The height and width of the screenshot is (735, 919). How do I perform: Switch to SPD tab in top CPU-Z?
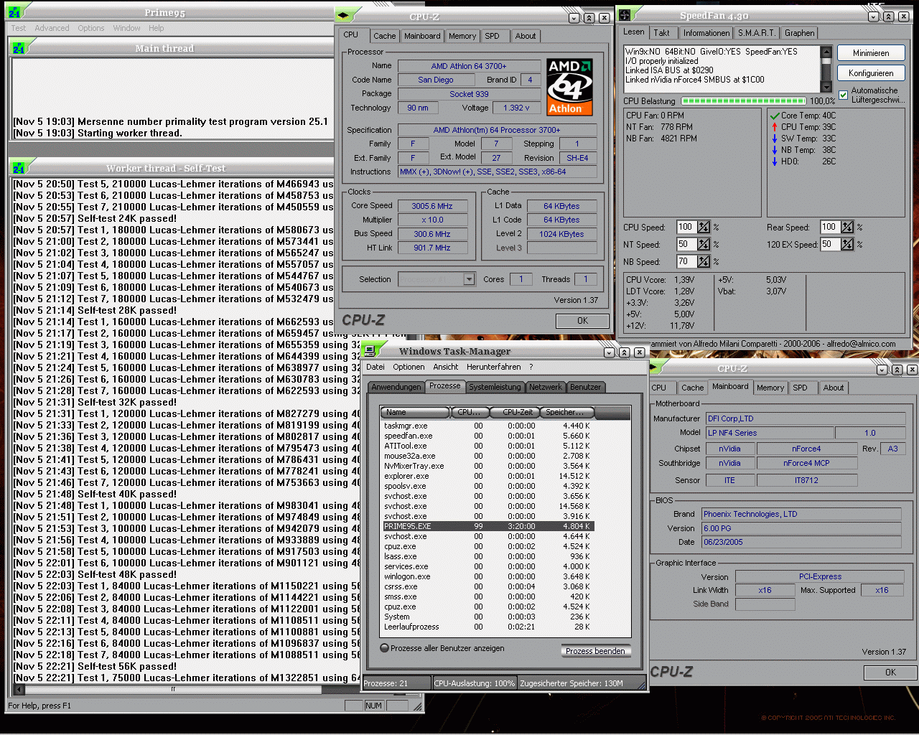(x=492, y=36)
